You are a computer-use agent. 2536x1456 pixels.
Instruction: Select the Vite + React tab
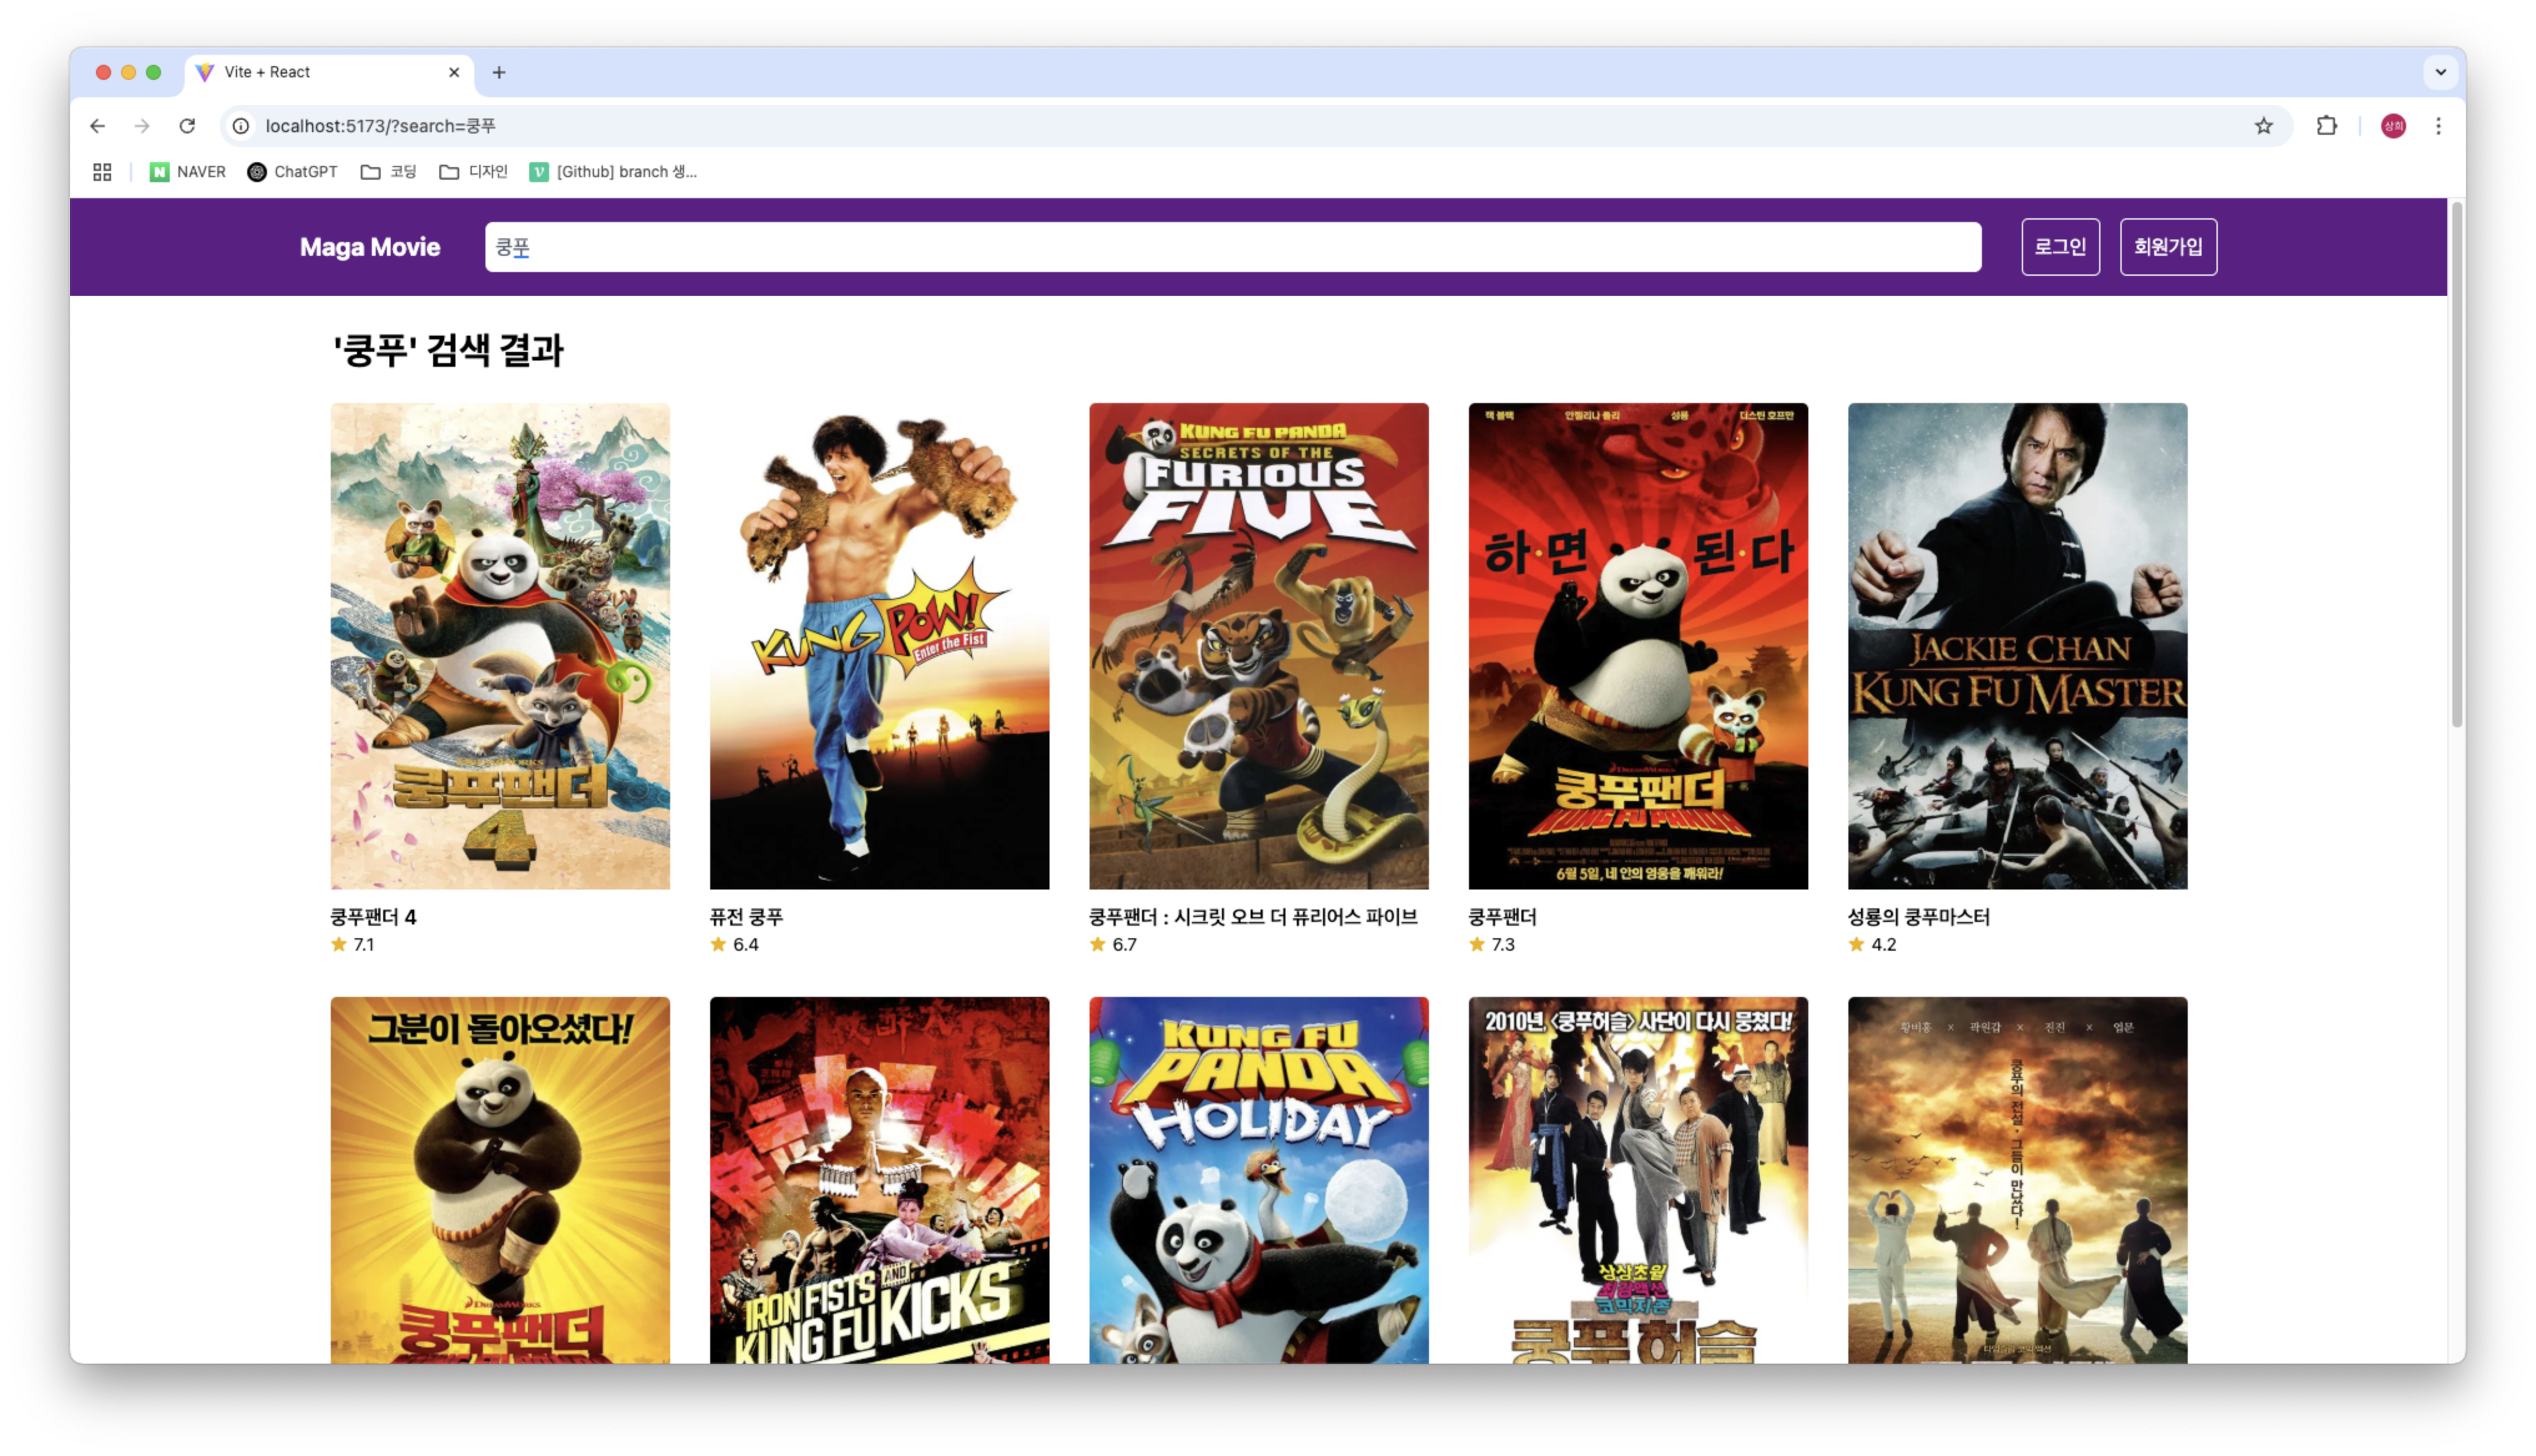pos(329,73)
